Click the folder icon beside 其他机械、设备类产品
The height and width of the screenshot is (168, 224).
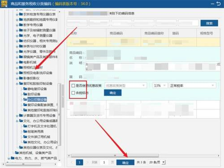click(17, 153)
